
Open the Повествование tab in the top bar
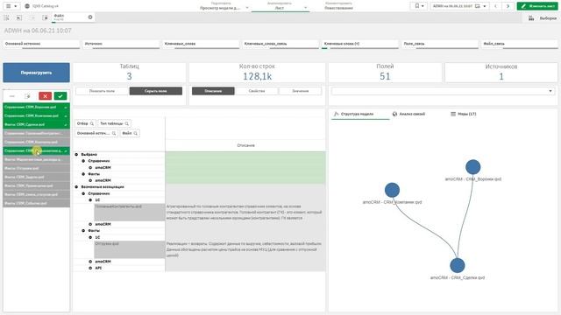[338, 6]
